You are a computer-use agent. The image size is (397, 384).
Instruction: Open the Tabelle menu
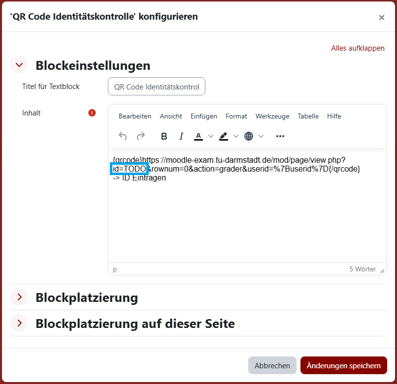(308, 116)
